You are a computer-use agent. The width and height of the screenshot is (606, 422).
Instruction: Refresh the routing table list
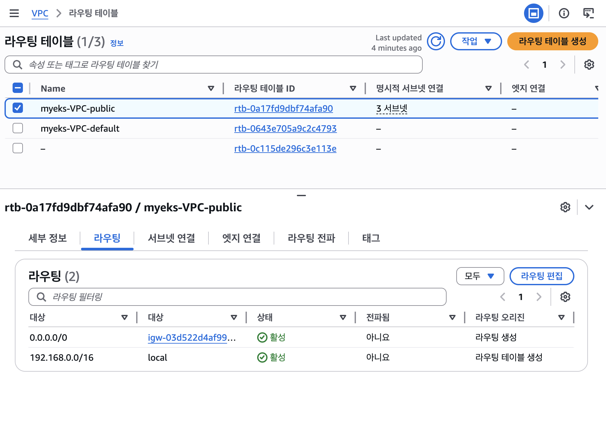(436, 41)
